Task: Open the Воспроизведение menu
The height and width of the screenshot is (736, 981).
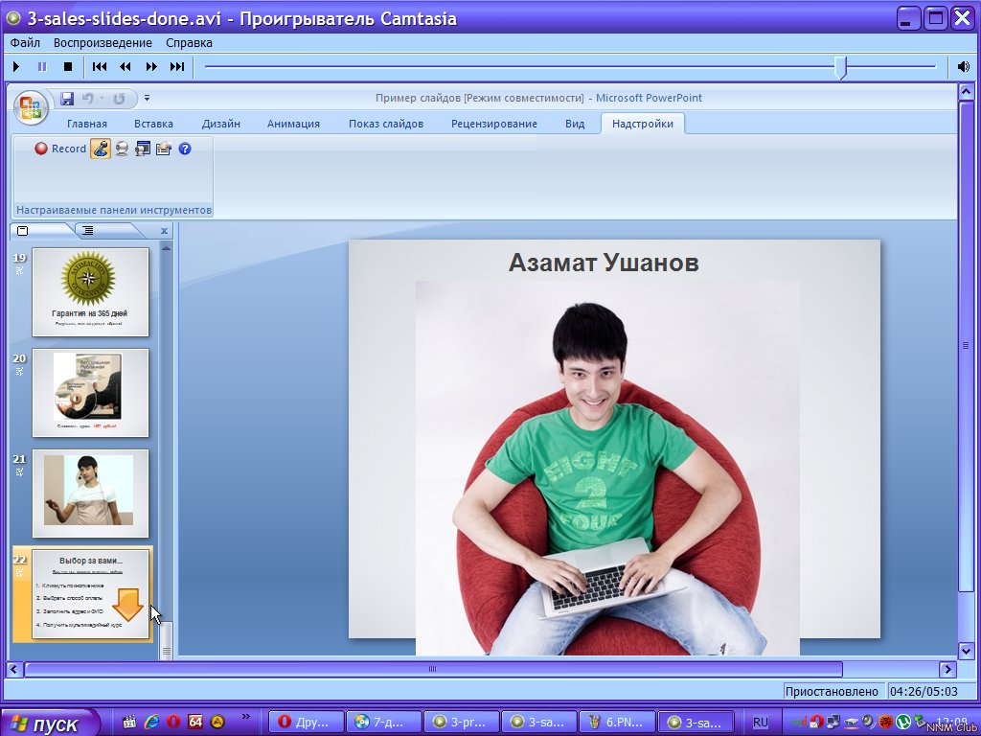Action: tap(103, 43)
